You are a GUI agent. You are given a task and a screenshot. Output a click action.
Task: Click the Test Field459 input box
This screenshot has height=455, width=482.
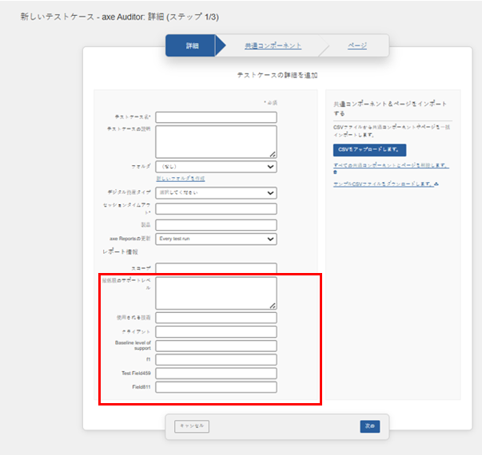coord(216,373)
